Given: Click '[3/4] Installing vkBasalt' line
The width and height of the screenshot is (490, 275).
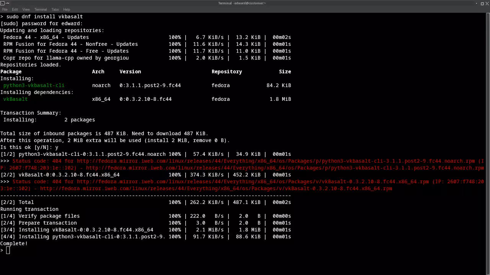Looking at the screenshot, I should pos(145,230).
